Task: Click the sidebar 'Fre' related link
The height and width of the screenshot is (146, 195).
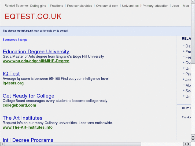Action: (188, 57)
